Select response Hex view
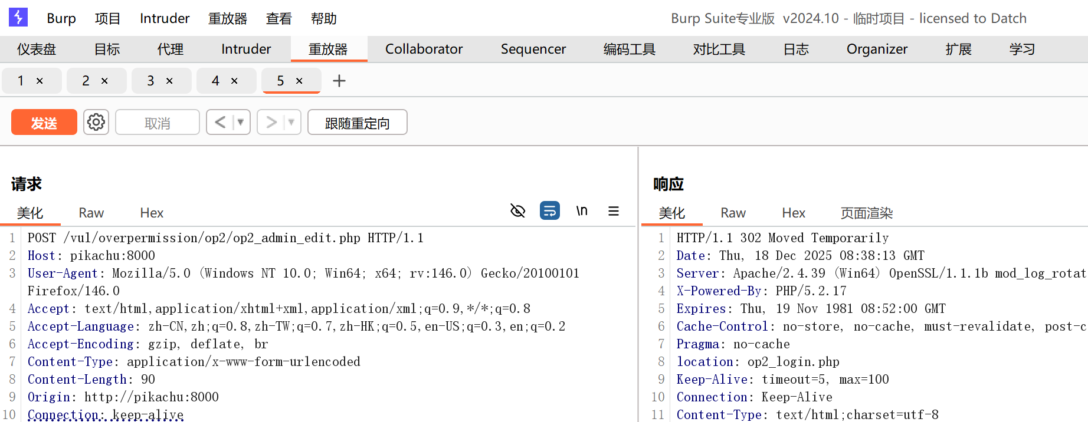The height and width of the screenshot is (422, 1088). (x=794, y=213)
